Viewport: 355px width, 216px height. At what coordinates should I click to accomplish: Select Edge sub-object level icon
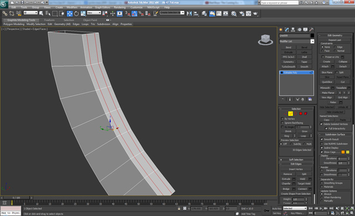pos(291,114)
